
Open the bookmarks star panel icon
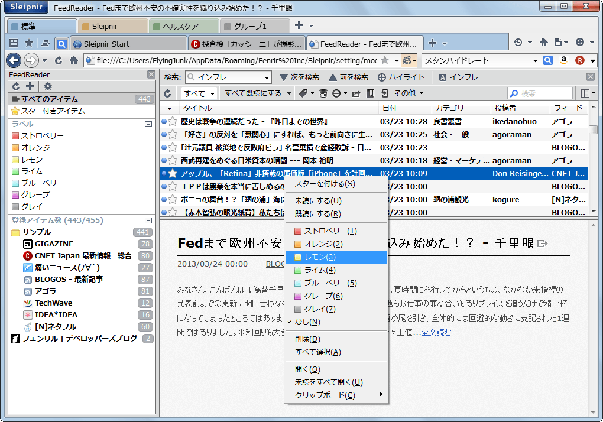[x=29, y=43]
